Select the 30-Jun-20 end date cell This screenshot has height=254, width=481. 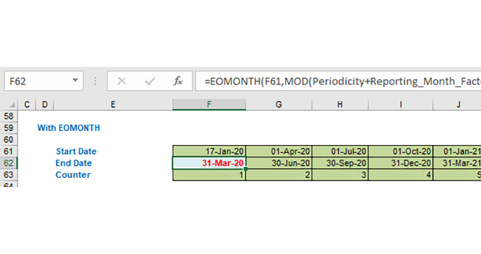pyautogui.click(x=279, y=163)
